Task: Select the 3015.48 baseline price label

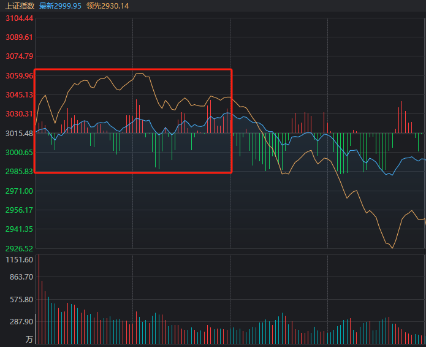Action: tap(19, 133)
